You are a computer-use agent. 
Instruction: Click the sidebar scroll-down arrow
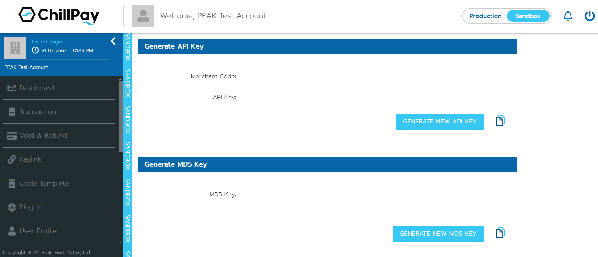[x=120, y=242]
